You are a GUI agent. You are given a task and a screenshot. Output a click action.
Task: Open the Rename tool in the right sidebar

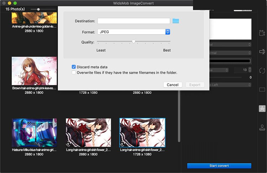pos(262,52)
